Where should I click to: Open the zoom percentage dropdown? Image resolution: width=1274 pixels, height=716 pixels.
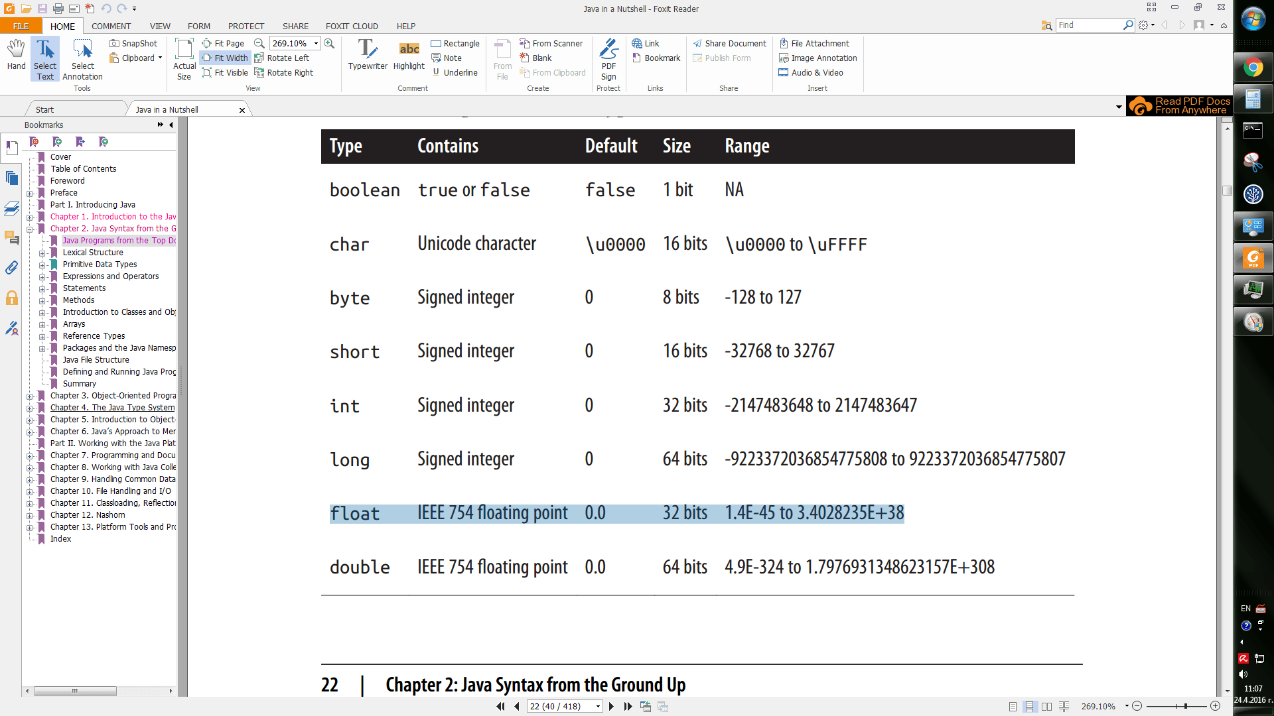tap(316, 43)
